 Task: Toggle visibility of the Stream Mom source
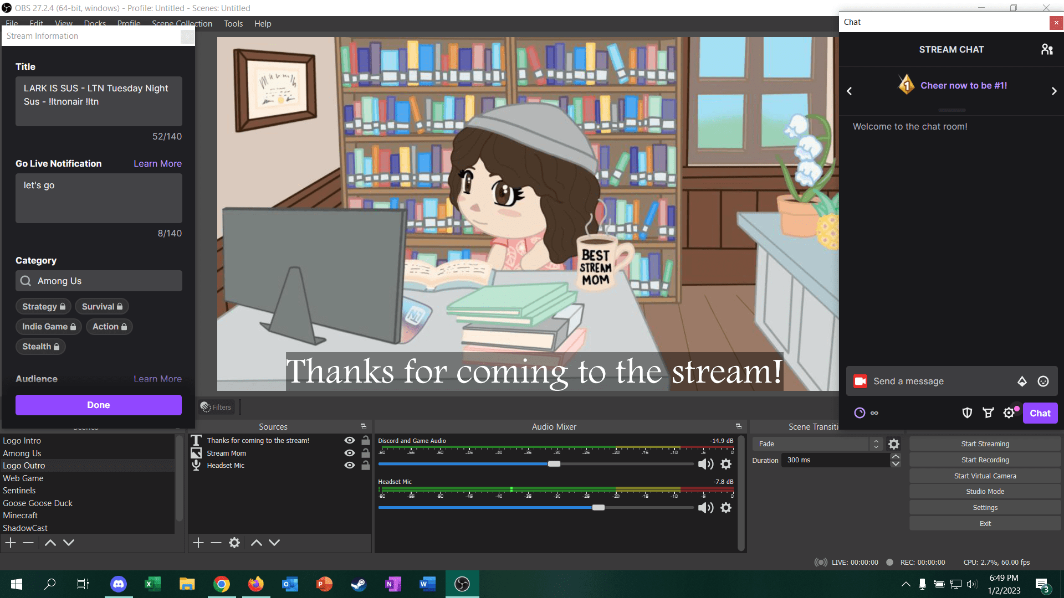click(x=349, y=453)
